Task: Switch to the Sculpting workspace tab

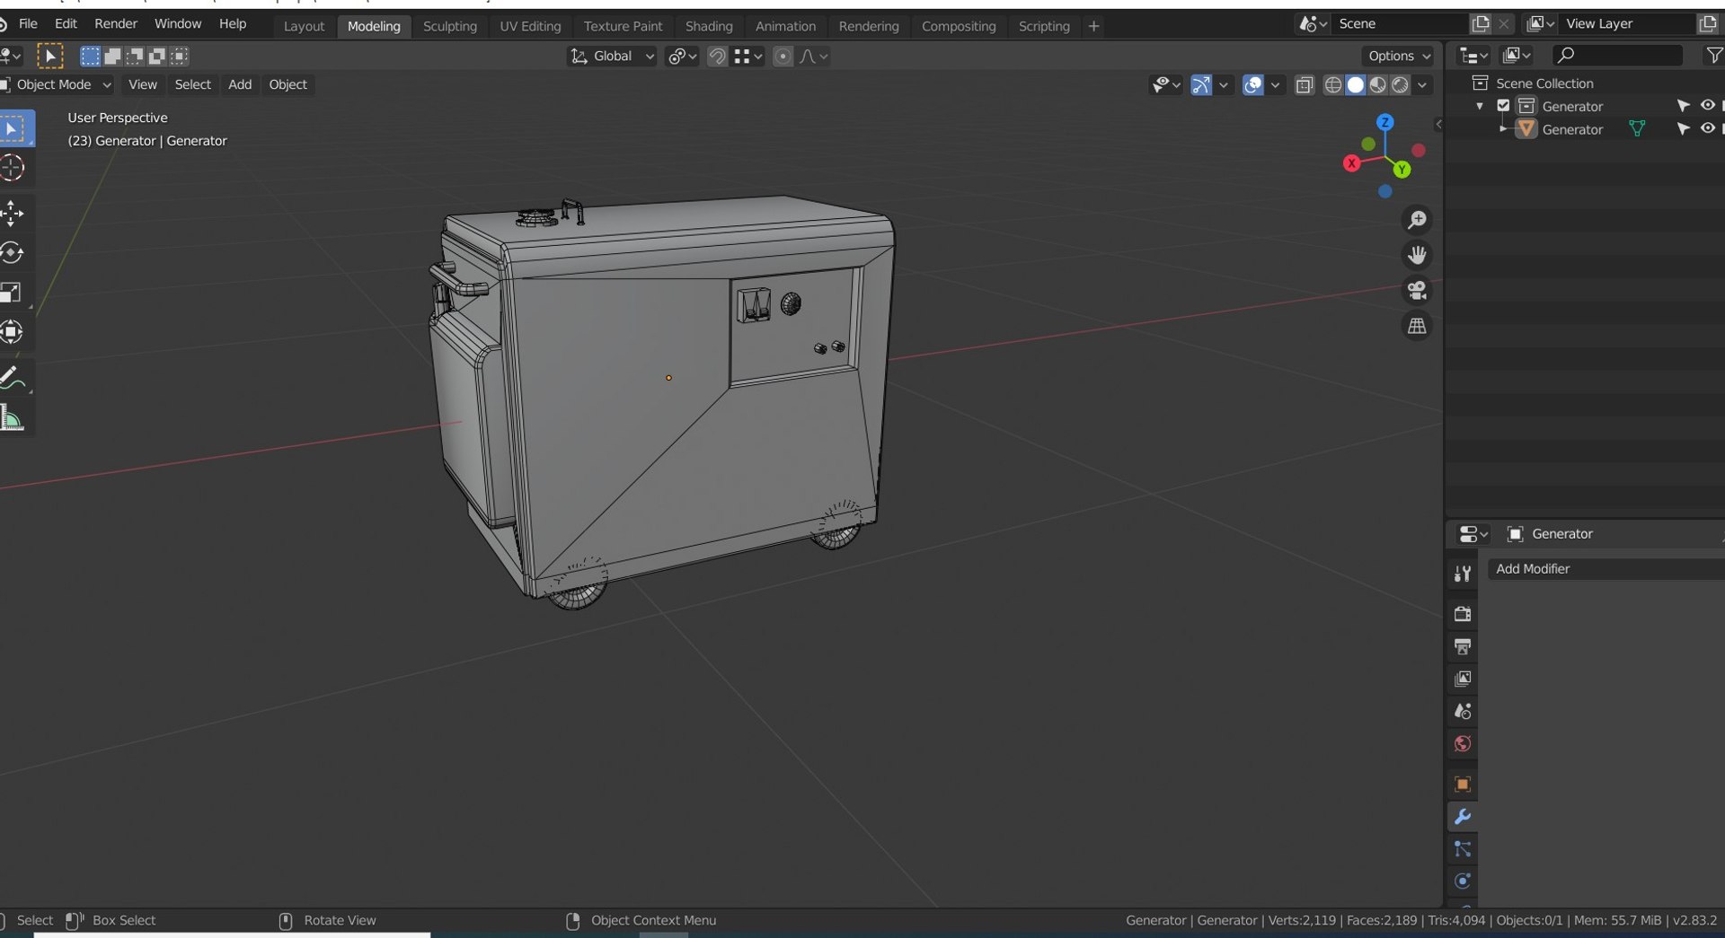Action: [450, 26]
